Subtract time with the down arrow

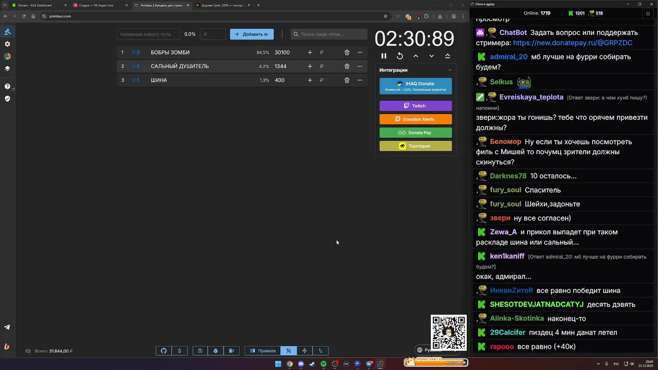tap(431, 56)
